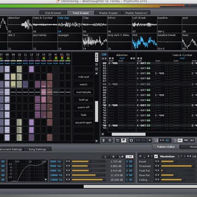
Task: Click the pattern editor horizontal scrollbar
Action: click(129, 134)
